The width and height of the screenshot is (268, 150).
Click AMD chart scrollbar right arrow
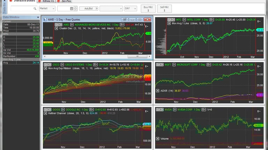click(x=149, y=56)
